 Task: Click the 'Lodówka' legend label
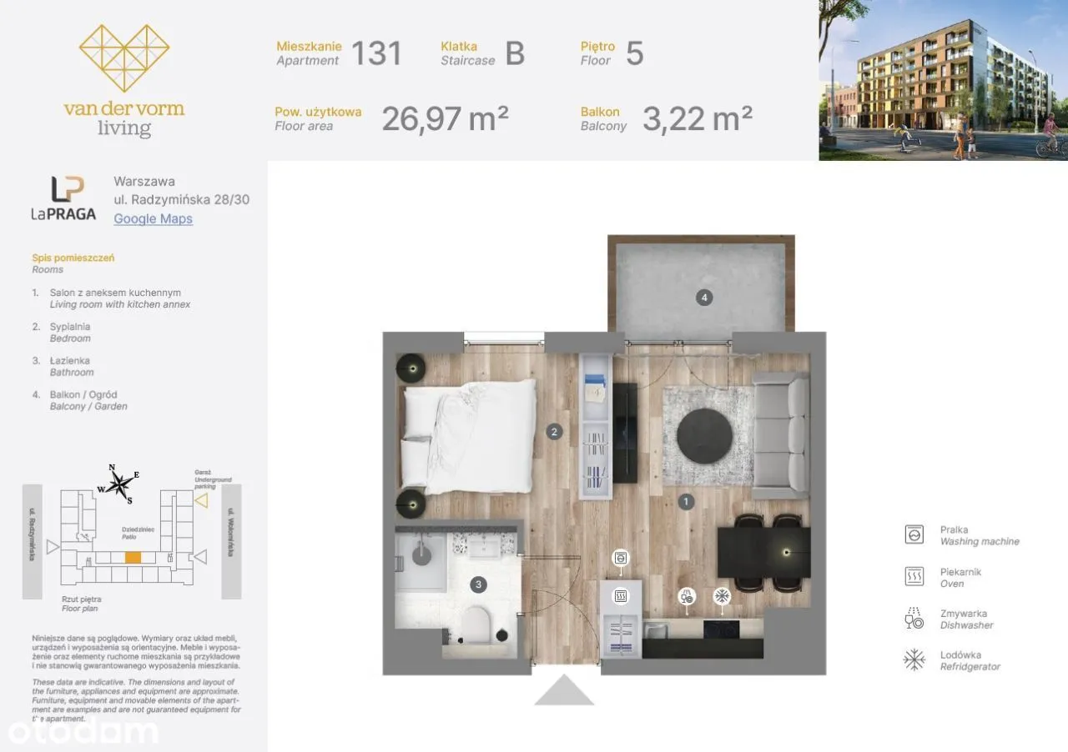click(x=960, y=655)
